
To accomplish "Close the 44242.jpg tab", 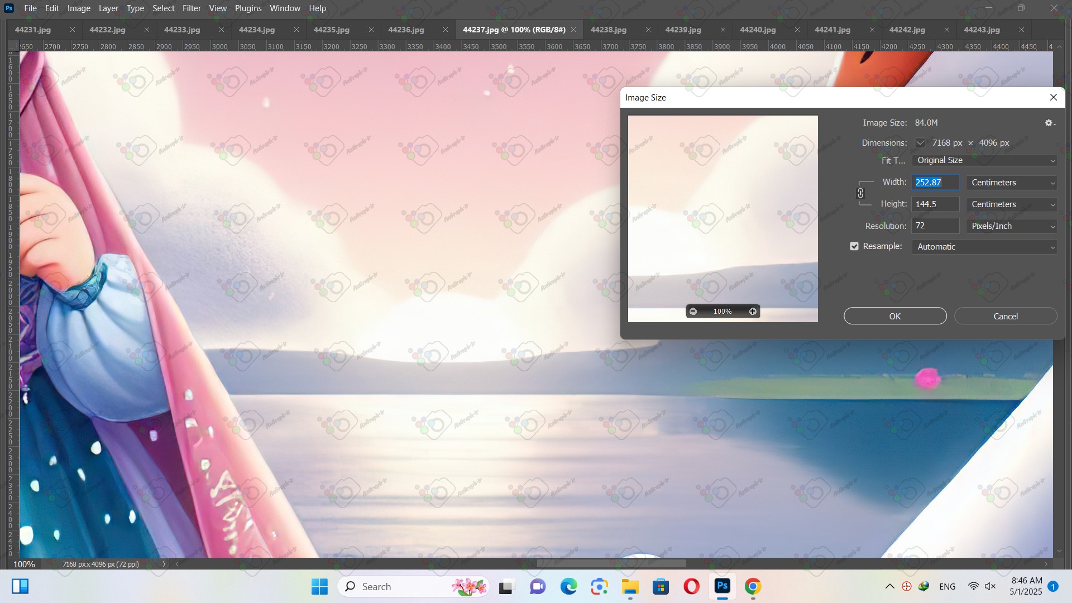I will pos(947,30).
